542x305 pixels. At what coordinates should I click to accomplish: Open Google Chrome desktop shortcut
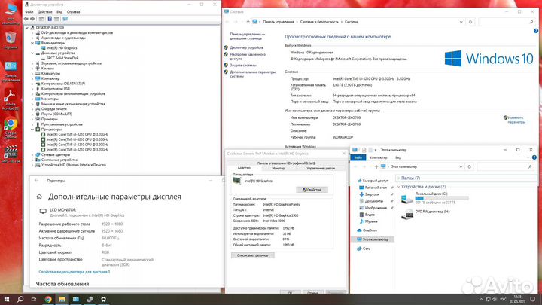(x=11, y=128)
